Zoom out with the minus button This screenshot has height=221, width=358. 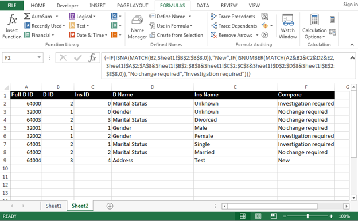(x=285, y=216)
